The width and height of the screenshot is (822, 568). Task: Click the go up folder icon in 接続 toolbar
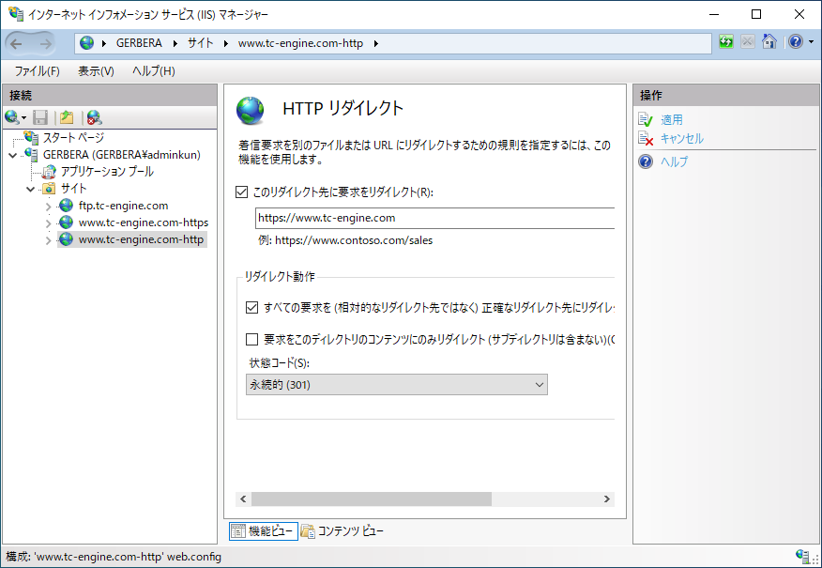tap(67, 117)
